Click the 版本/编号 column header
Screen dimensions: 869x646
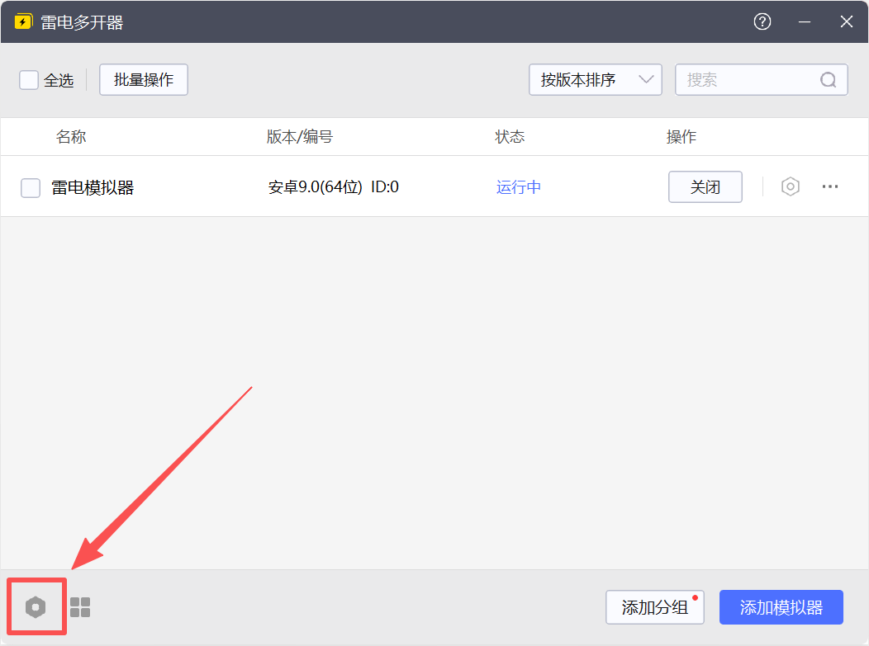click(x=300, y=137)
